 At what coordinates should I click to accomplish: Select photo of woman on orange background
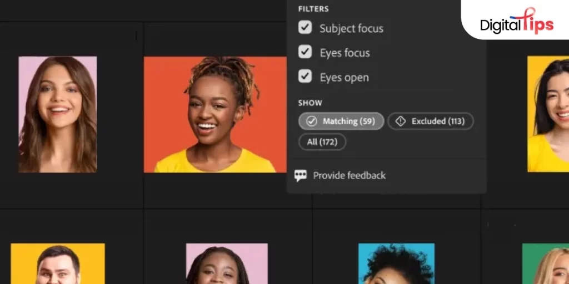pyautogui.click(x=215, y=114)
